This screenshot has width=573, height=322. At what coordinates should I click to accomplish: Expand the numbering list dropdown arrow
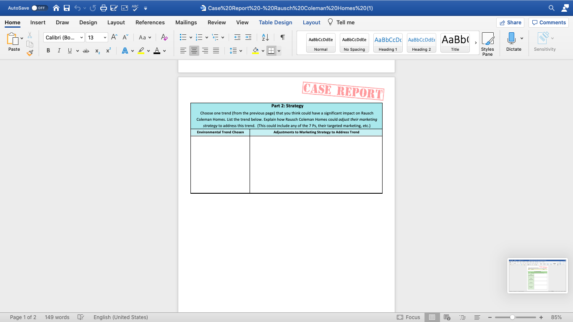[207, 38]
